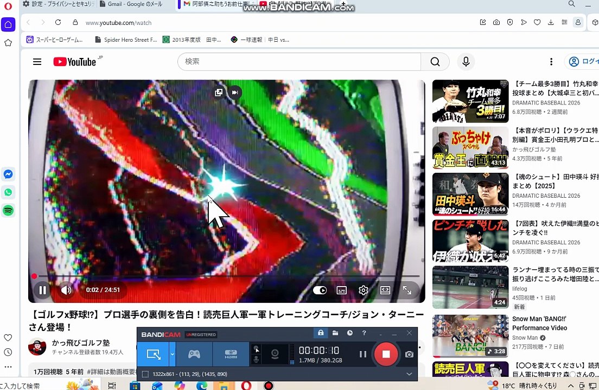Open the Snow Man 'BANG!!' video thumbnail
This screenshot has height=390, width=599.
pyautogui.click(x=470, y=336)
